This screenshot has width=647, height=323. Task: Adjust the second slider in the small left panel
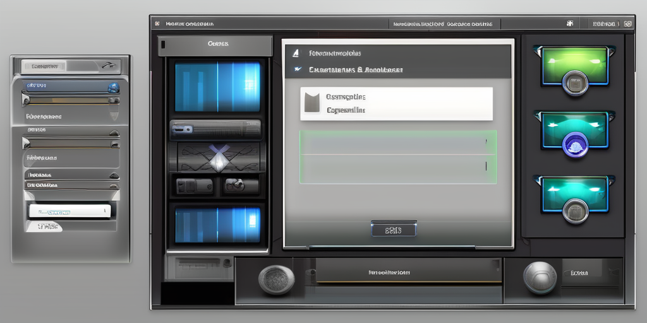pyautogui.click(x=71, y=144)
